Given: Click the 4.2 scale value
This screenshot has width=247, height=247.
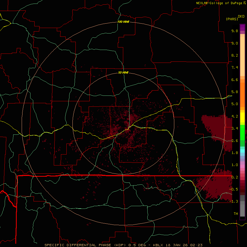Looking at the screenshot, I should coord(235,116).
